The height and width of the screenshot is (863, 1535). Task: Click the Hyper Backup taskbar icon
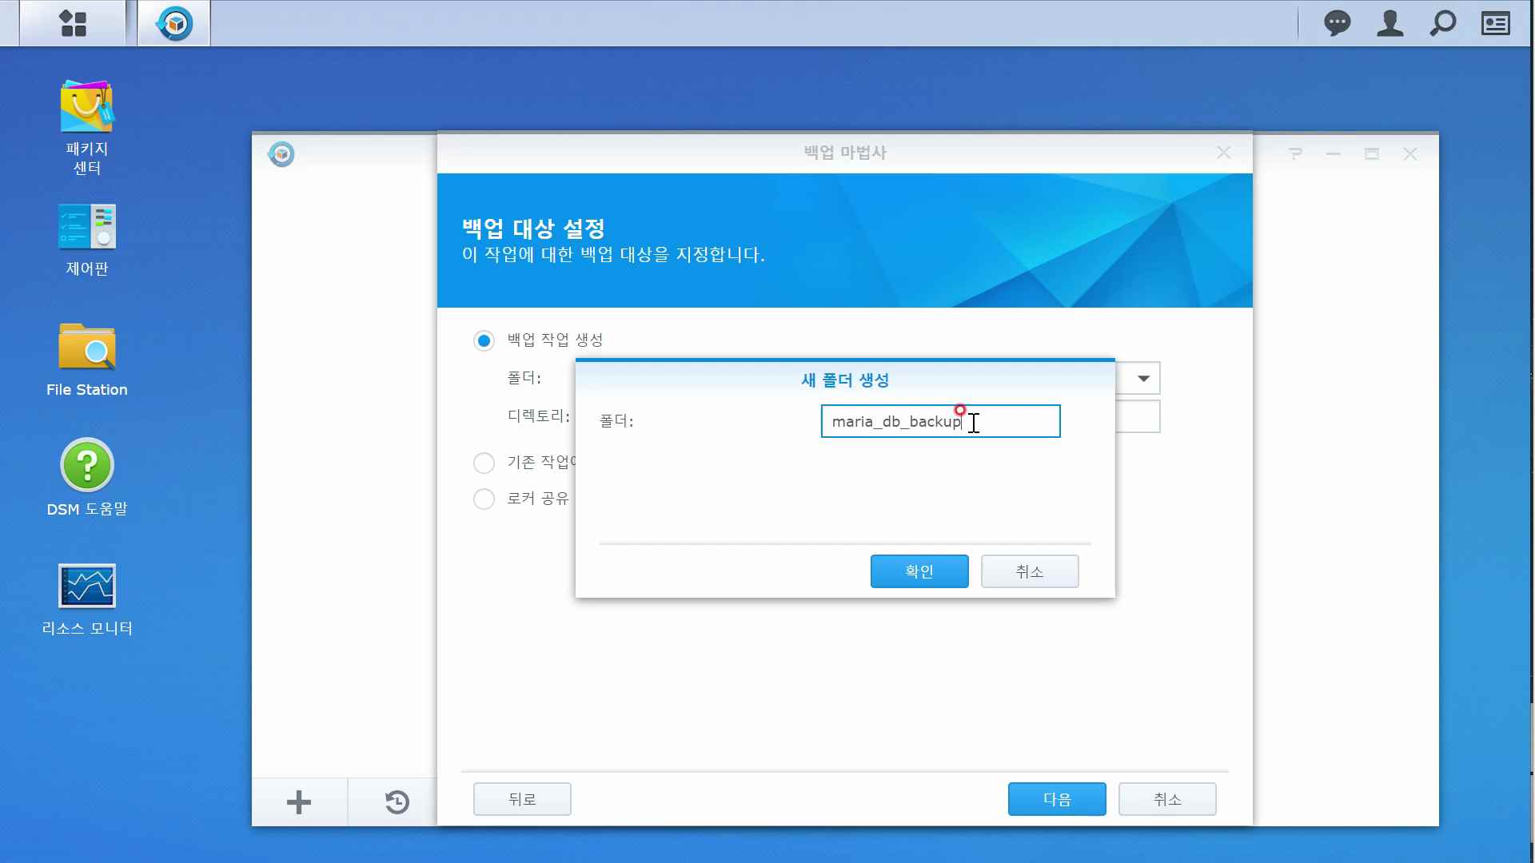click(174, 23)
